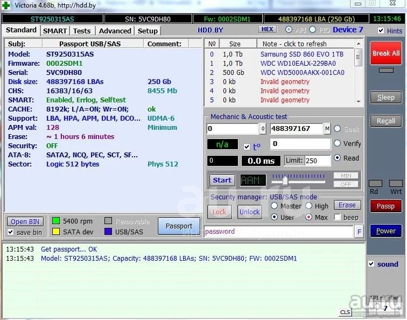Image resolution: width=407 pixels, height=320 pixels.
Task: Select the High security radio button
Action: [x=308, y=206]
